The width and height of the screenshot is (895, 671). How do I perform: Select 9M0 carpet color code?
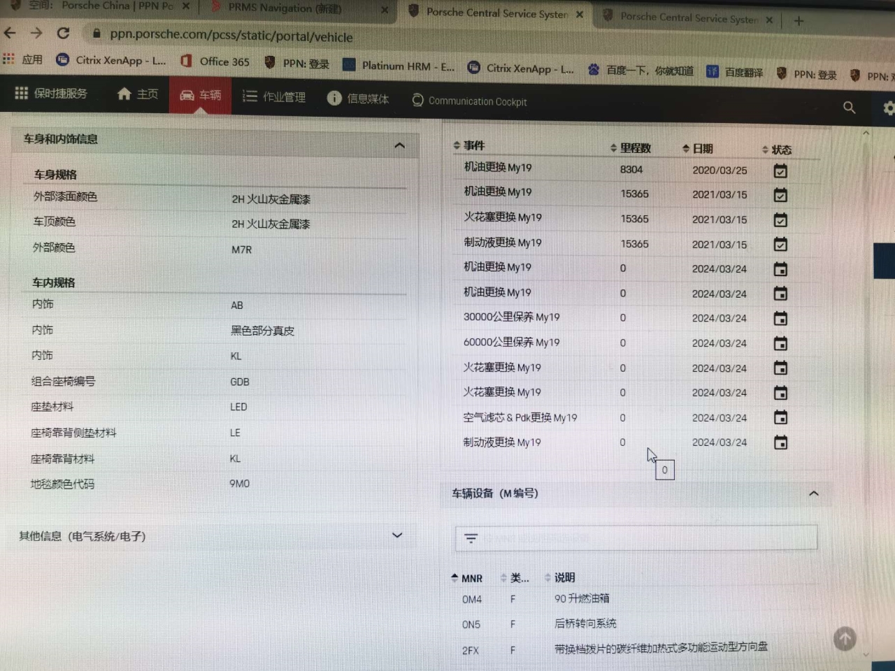[x=239, y=484]
